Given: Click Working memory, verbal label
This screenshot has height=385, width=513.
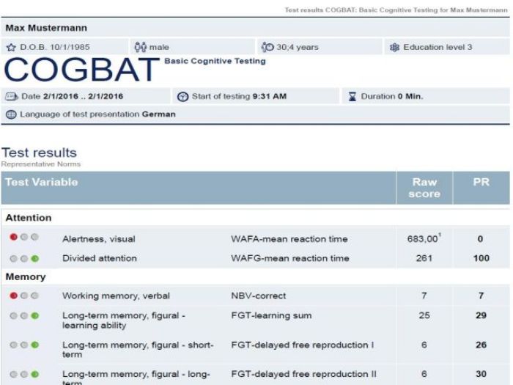Looking at the screenshot, I should click(x=116, y=296).
